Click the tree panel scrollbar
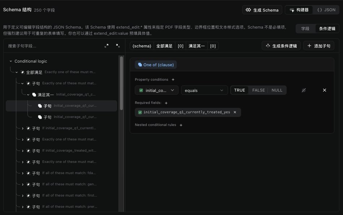This screenshot has height=215, width=343. tap(121, 83)
